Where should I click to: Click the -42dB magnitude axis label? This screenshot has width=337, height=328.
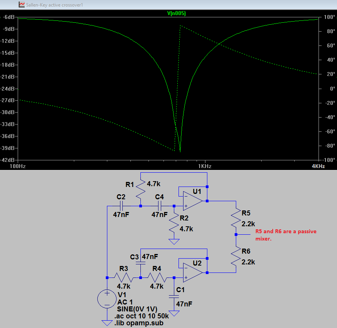7,160
